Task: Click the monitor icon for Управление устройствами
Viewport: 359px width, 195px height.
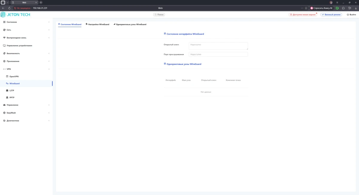Action: click(x=4, y=46)
